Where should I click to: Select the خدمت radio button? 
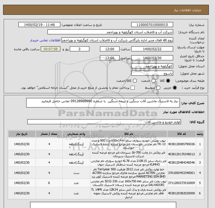tap(154, 81)
